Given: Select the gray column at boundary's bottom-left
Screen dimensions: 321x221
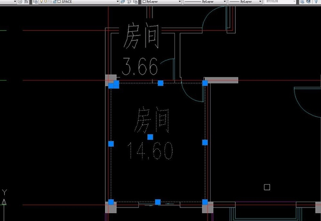Looking at the screenshot, I should (x=111, y=207).
